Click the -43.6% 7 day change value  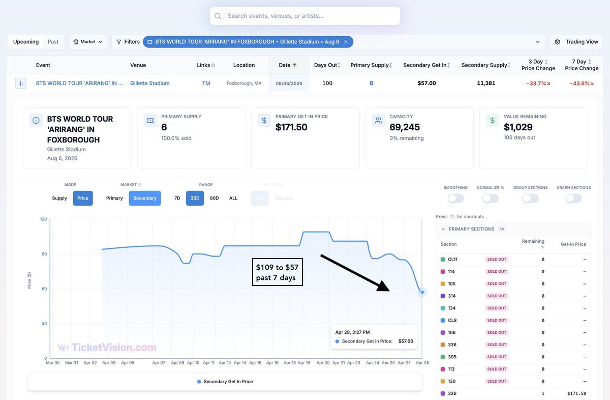(x=582, y=83)
